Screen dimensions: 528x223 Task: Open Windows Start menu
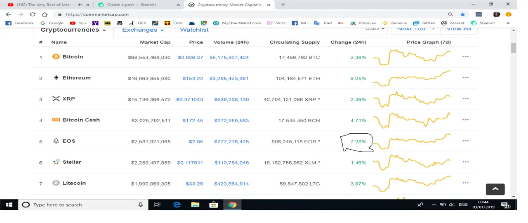9,204
